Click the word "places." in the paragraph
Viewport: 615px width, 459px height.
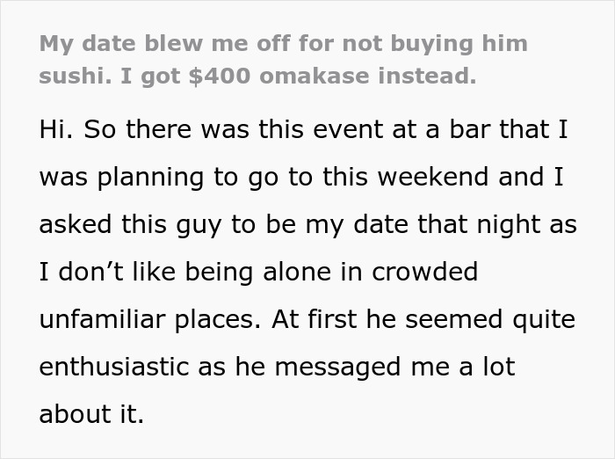point(218,320)
